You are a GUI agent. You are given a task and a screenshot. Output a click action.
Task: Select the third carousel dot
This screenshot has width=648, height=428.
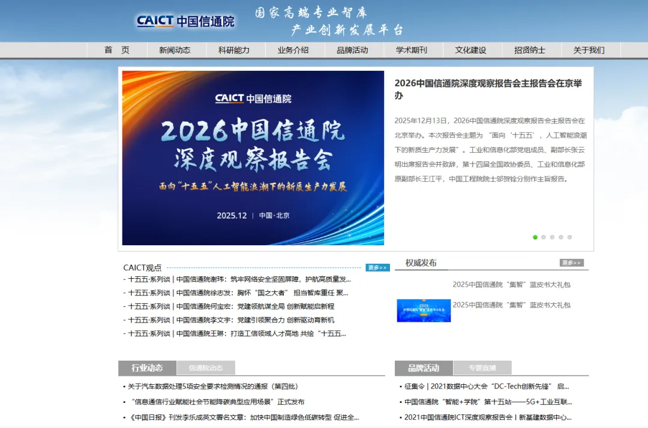click(552, 237)
